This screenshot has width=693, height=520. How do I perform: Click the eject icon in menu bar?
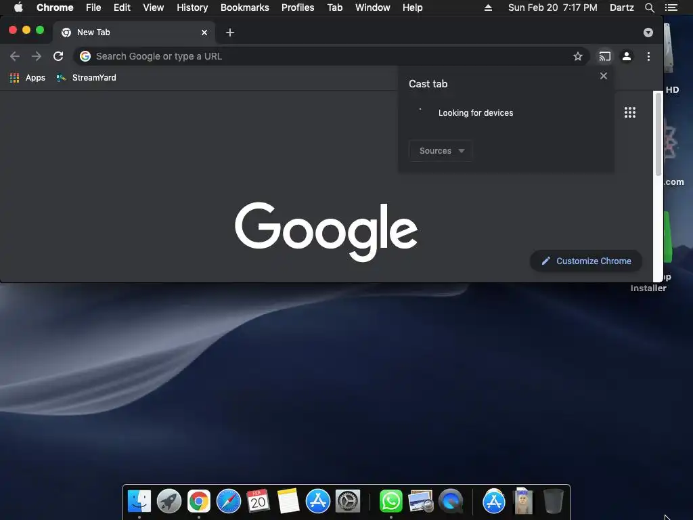click(x=488, y=7)
